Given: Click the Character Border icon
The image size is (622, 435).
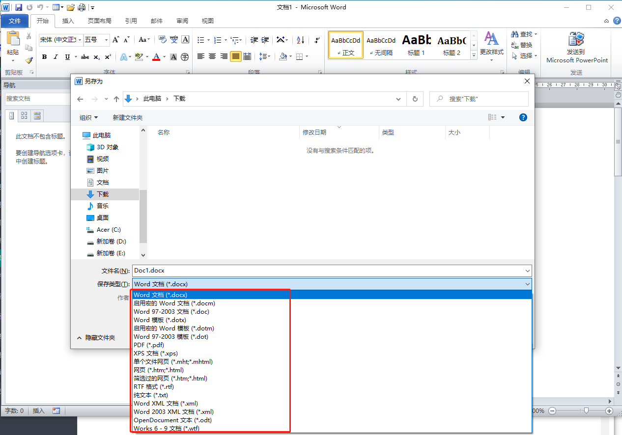Looking at the screenshot, I should [x=185, y=40].
